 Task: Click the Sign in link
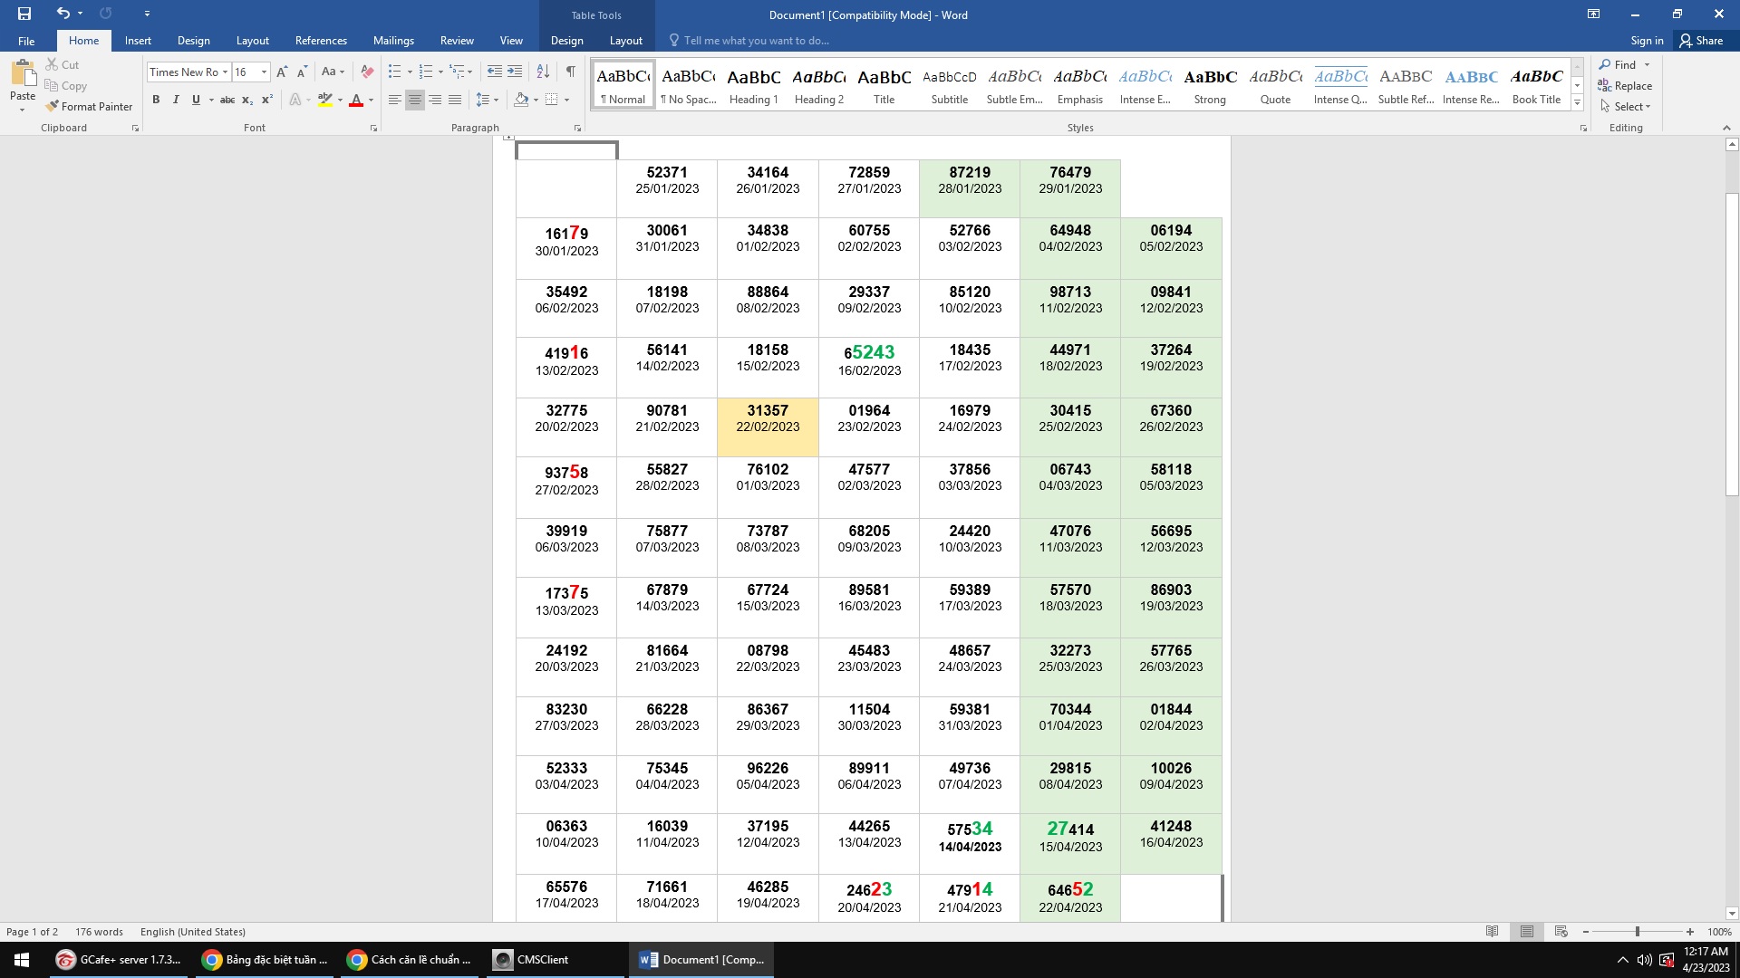(x=1646, y=41)
